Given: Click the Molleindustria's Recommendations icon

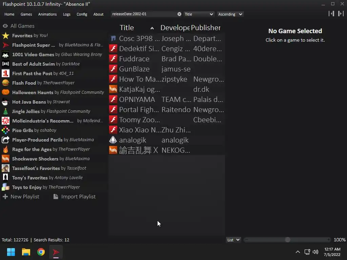Looking at the screenshot, I should [5, 121].
